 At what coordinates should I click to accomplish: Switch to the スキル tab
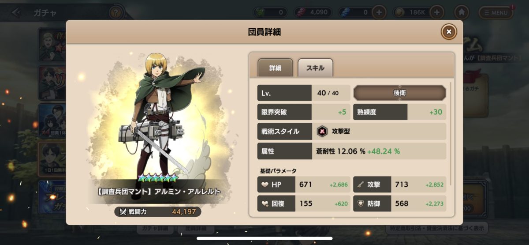coord(315,68)
